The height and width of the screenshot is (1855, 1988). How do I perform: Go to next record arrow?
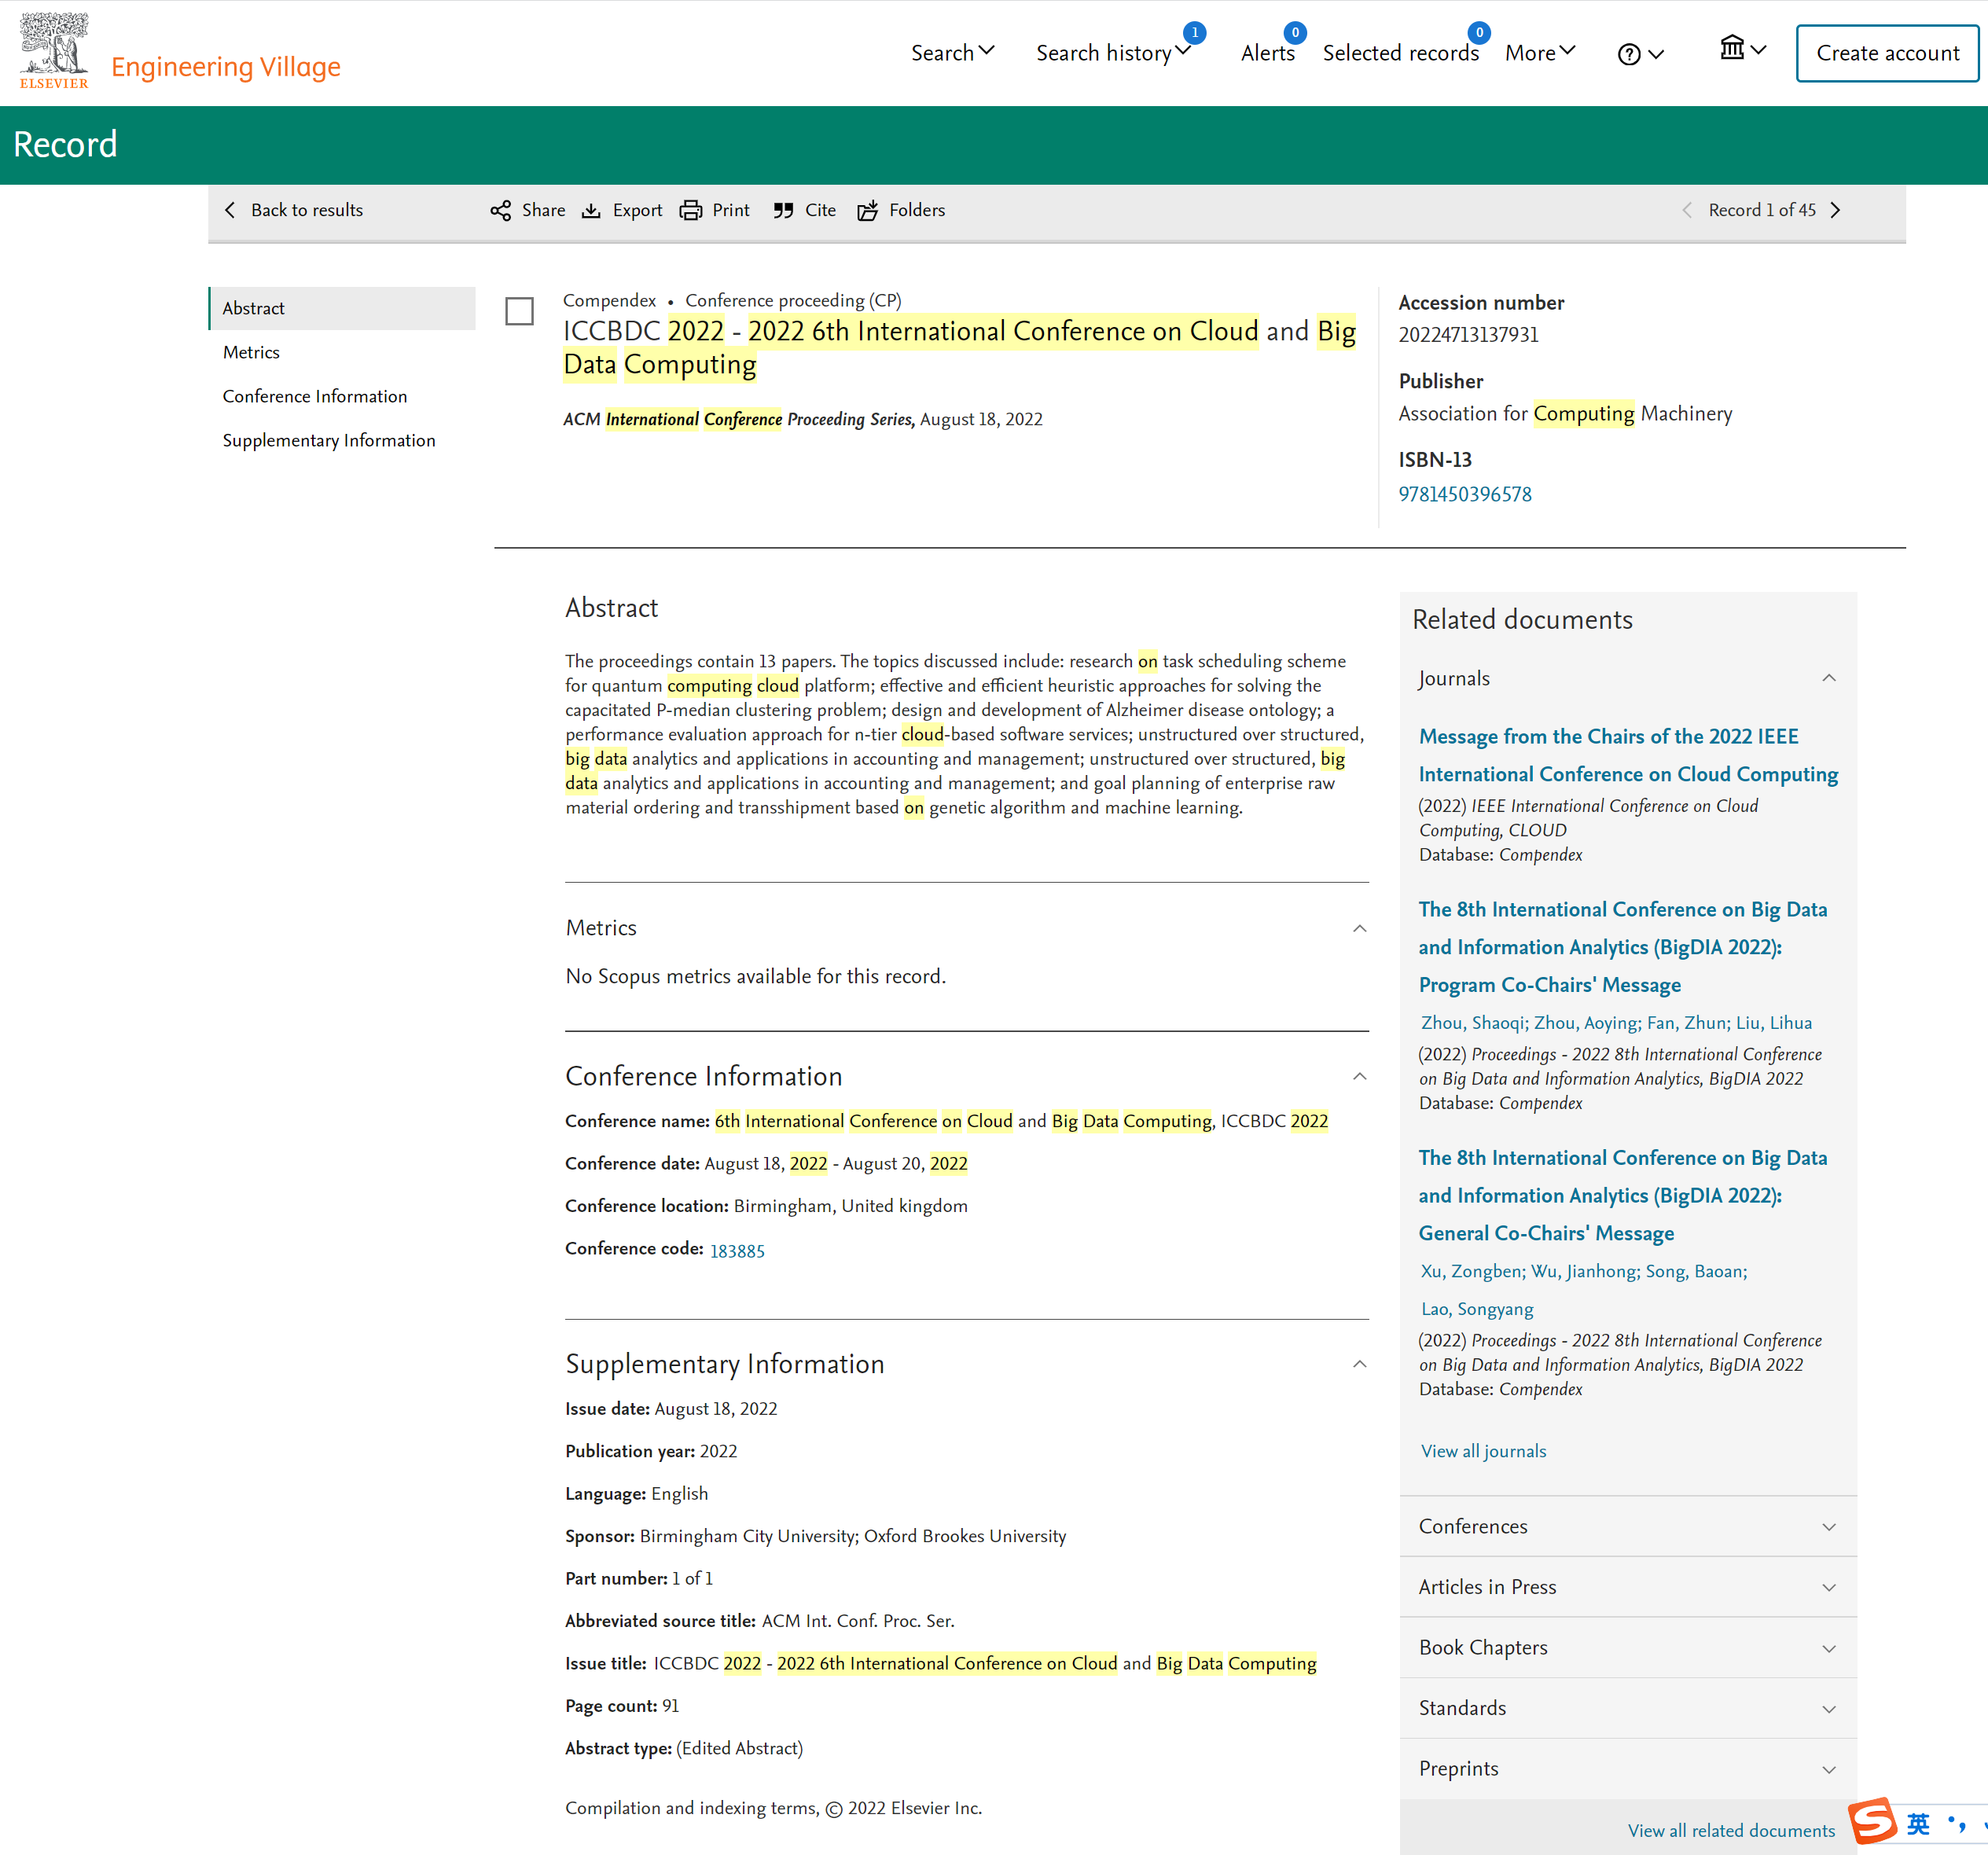[x=1835, y=210]
